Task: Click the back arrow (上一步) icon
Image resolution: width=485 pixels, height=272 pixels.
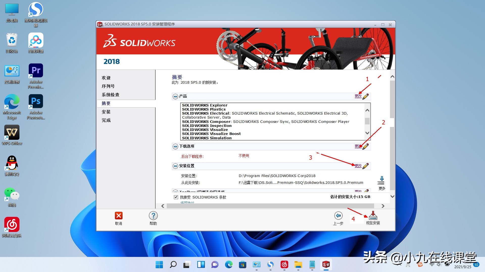Action: click(338, 216)
